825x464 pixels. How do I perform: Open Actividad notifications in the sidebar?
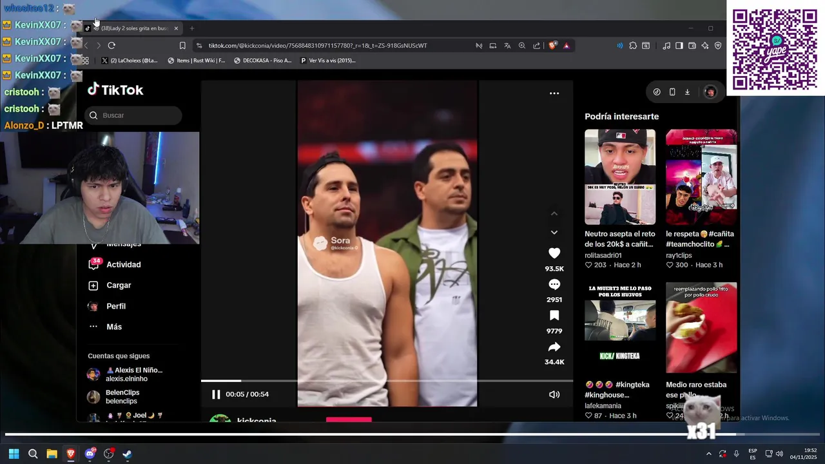click(115, 264)
